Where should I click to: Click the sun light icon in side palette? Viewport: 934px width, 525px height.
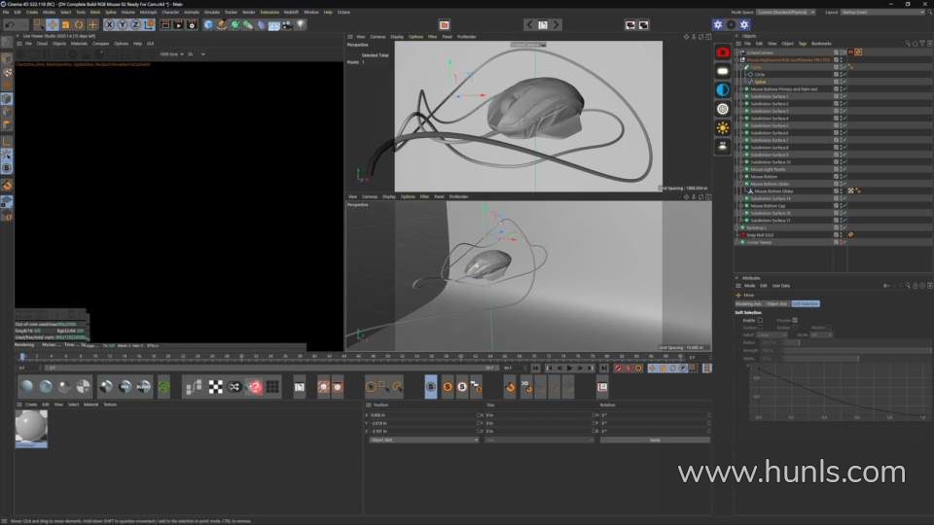tap(723, 127)
